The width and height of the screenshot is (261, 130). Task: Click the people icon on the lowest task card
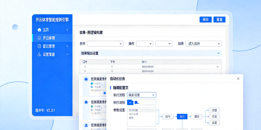(x=86, y=125)
